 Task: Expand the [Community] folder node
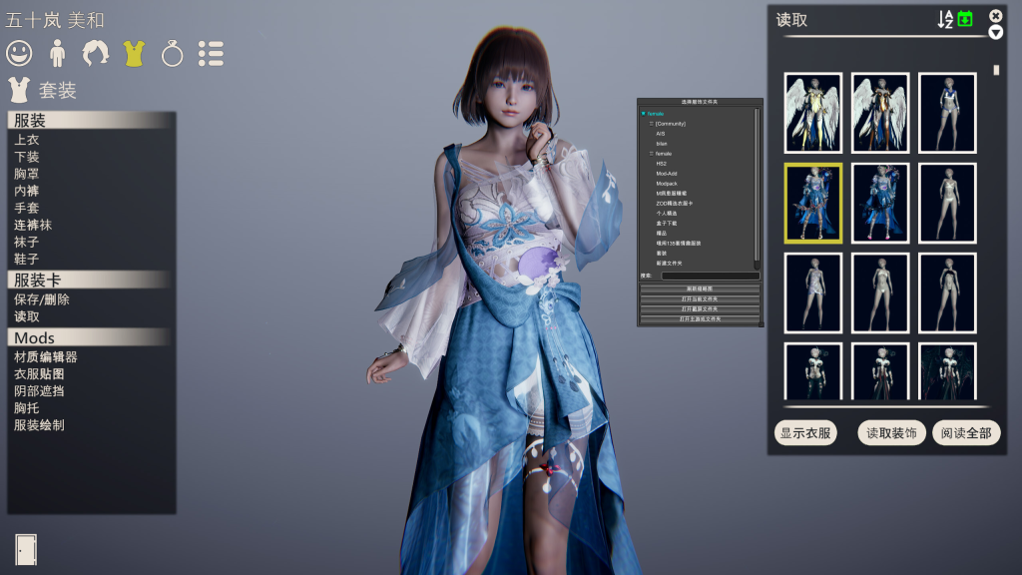pyautogui.click(x=651, y=123)
